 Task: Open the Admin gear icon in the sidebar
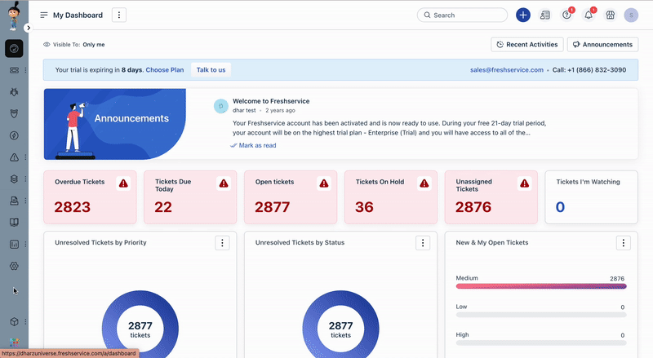(14, 266)
